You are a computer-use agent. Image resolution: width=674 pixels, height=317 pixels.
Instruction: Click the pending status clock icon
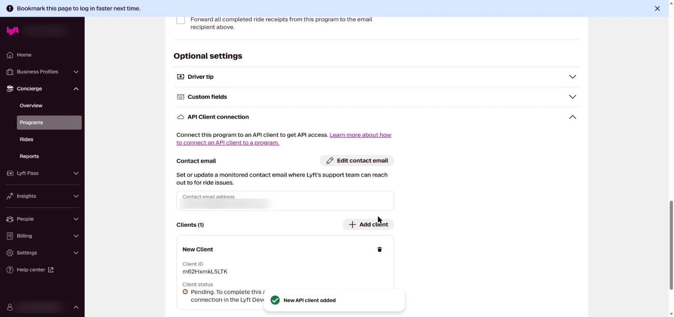pyautogui.click(x=185, y=292)
